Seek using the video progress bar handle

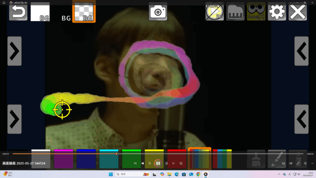click(x=116, y=154)
